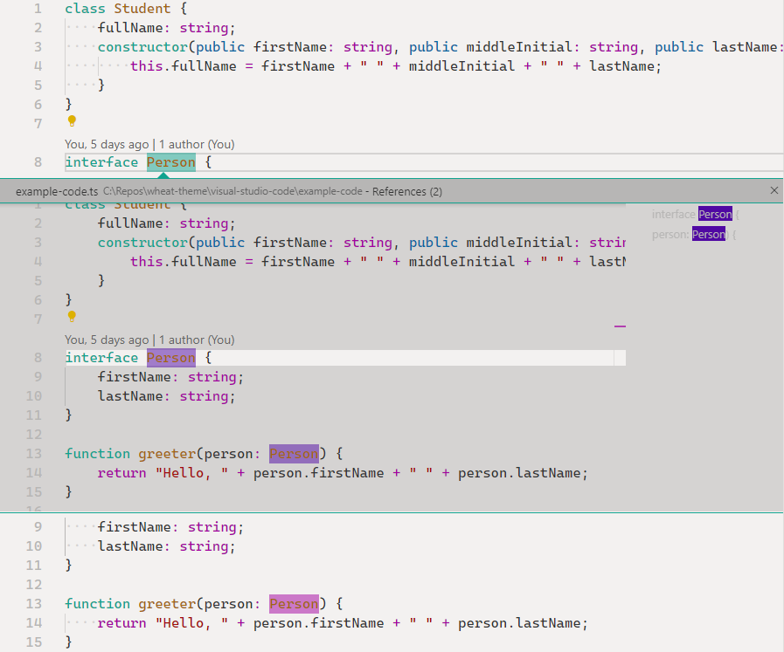Click highlighted Person on main editor line 13
The image size is (784, 652).
click(294, 604)
